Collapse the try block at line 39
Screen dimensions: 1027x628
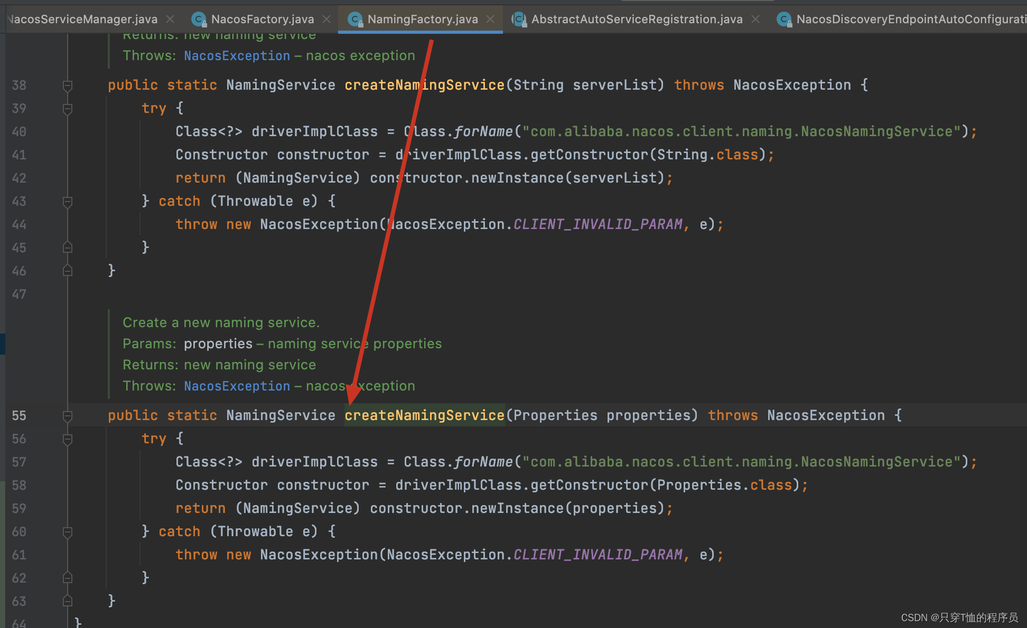click(68, 109)
